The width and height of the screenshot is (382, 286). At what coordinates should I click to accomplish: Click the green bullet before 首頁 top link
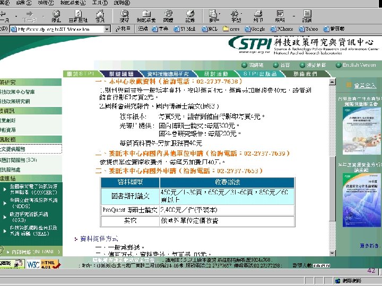click(x=275, y=65)
